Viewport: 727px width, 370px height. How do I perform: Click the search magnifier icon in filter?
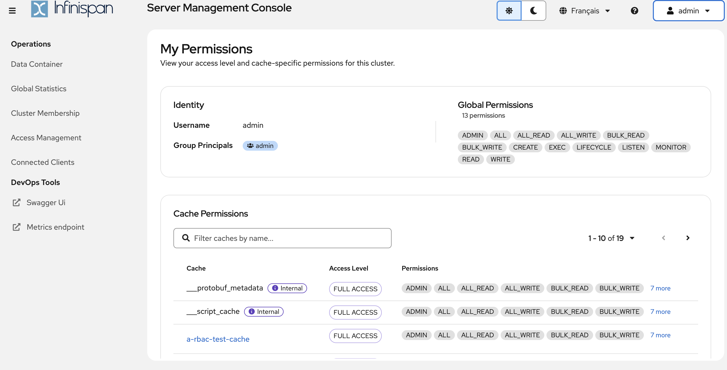(x=186, y=238)
